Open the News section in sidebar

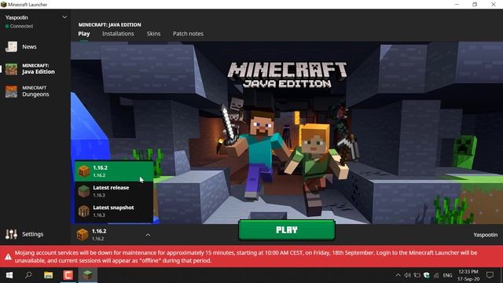point(21,47)
